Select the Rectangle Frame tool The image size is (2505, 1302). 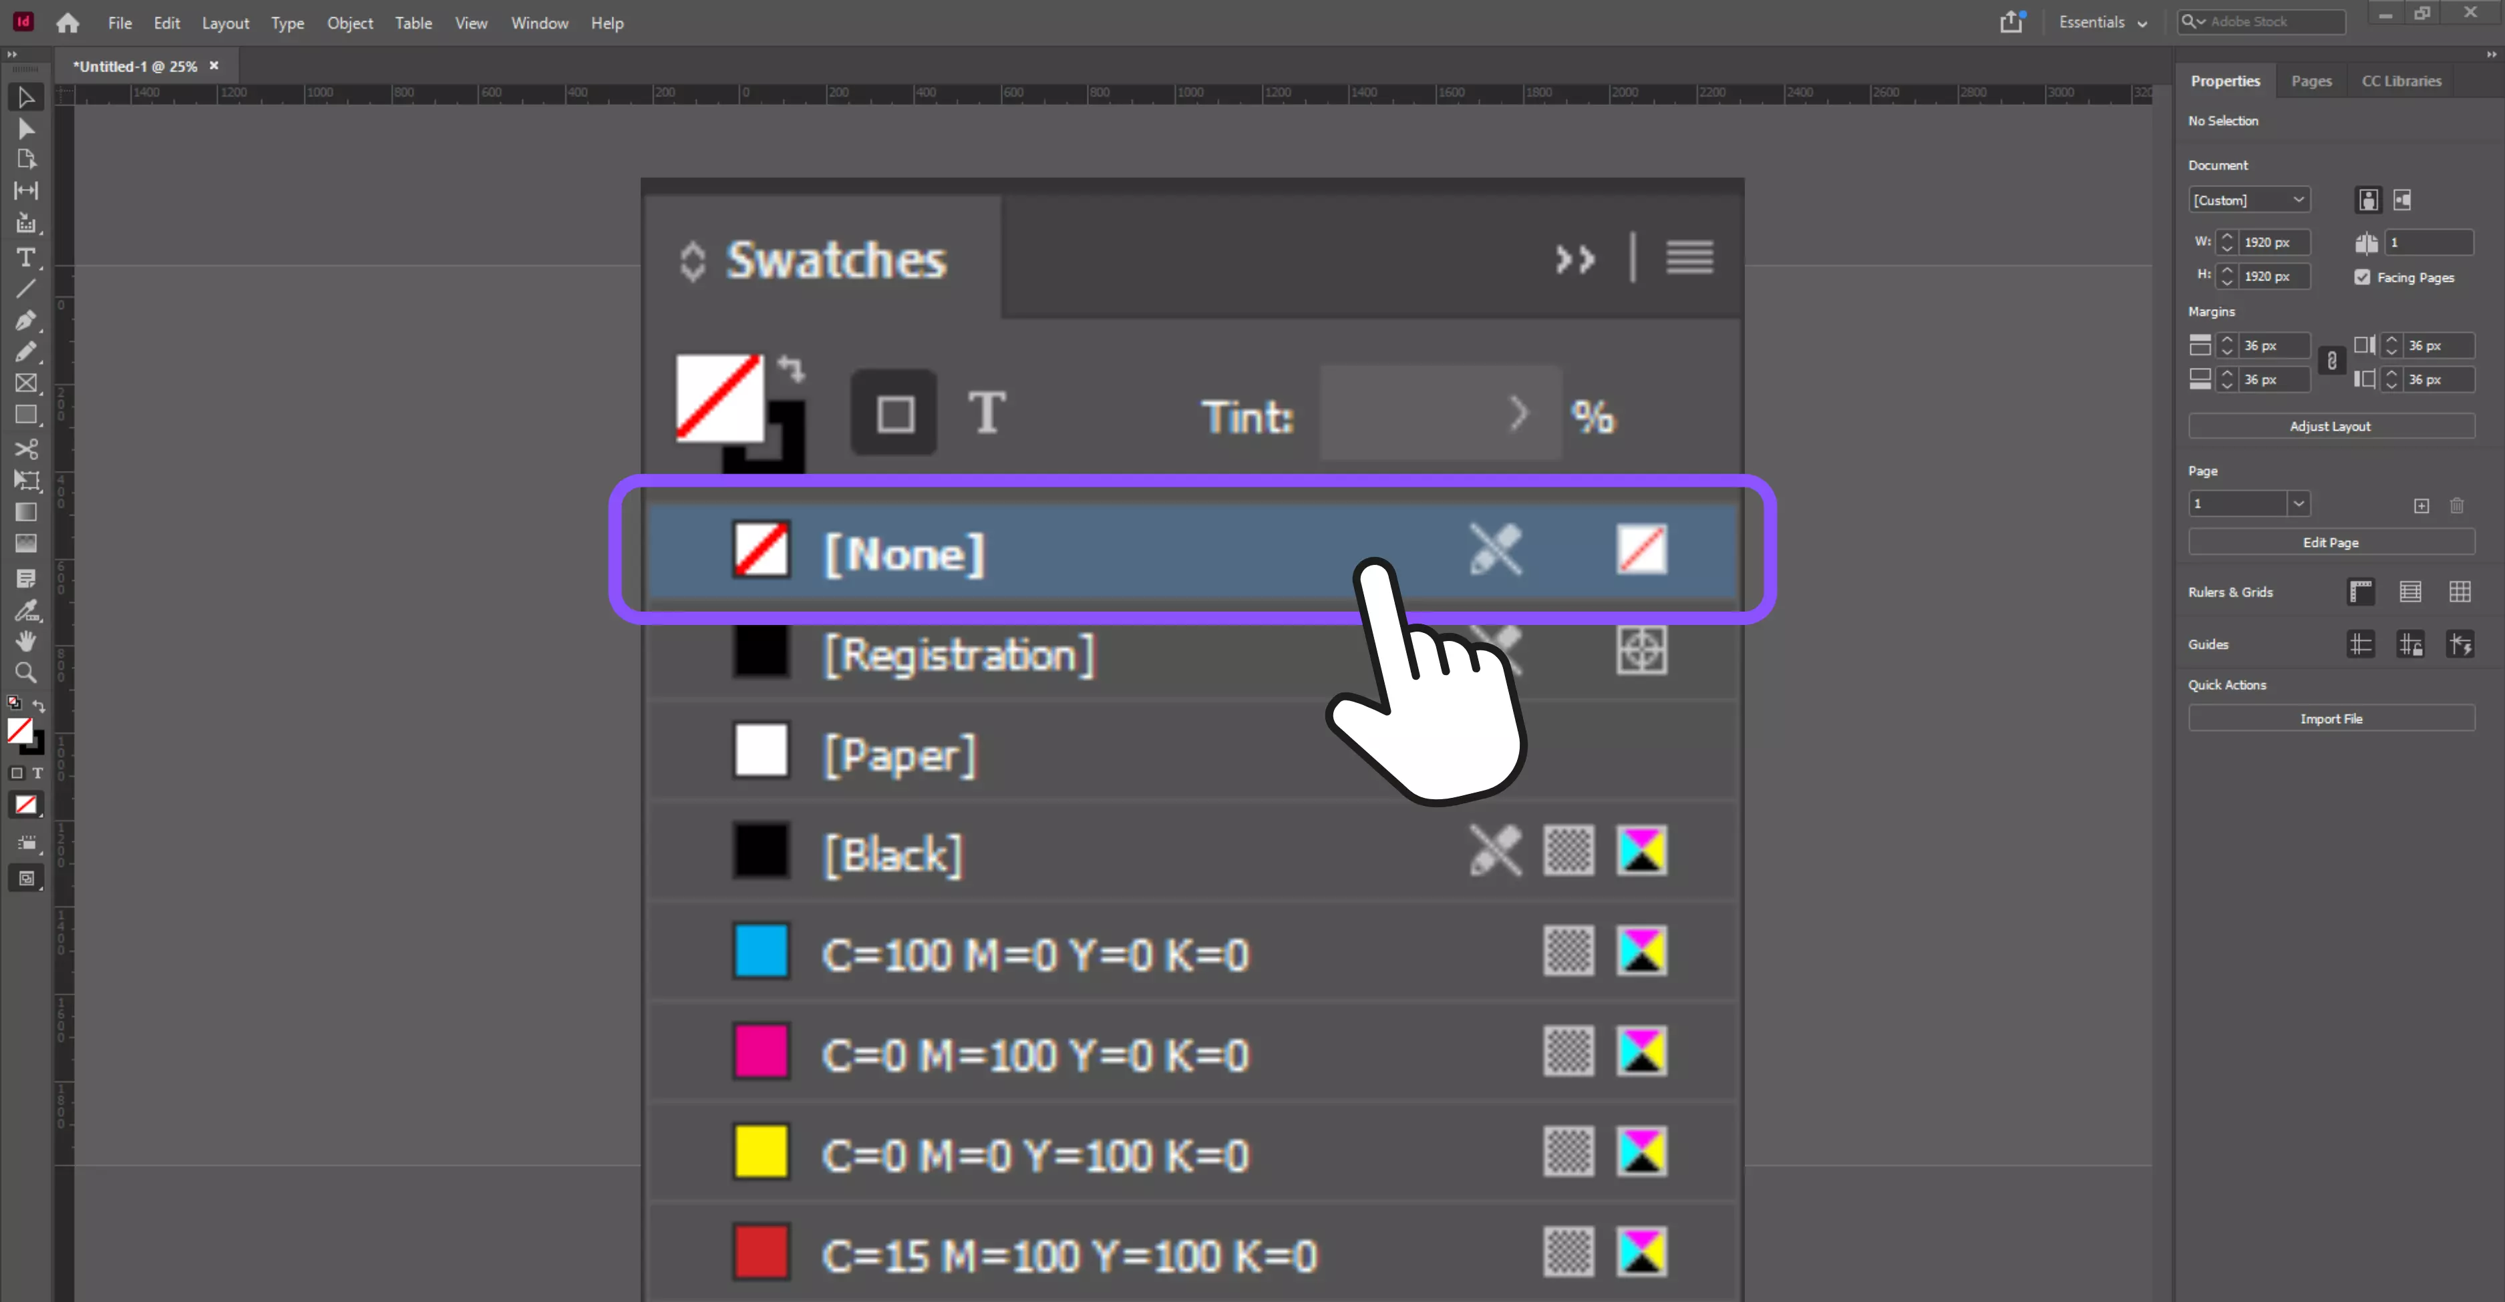26,384
